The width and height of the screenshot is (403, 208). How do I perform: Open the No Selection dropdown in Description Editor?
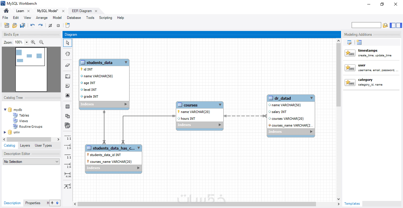coord(31,162)
